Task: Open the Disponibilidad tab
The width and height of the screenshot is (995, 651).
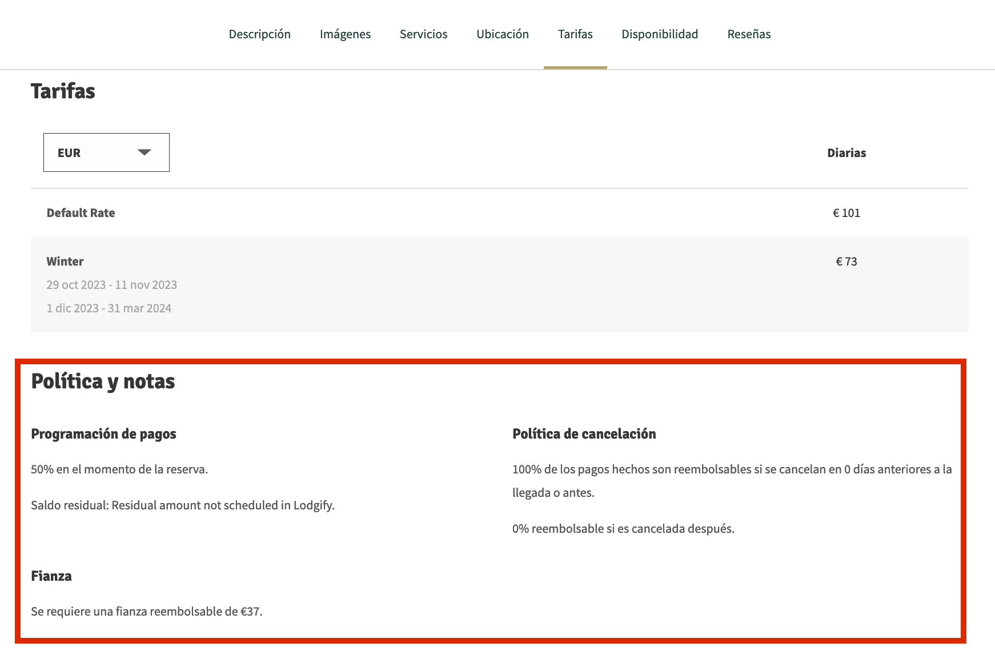Action: pos(659,34)
